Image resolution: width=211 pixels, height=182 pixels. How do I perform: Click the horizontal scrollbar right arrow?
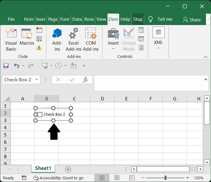(200, 169)
